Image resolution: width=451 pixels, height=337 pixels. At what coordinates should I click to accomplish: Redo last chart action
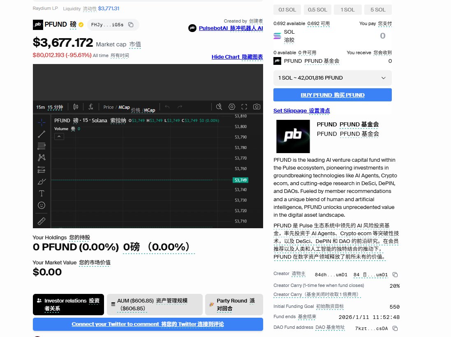pyautogui.click(x=180, y=107)
